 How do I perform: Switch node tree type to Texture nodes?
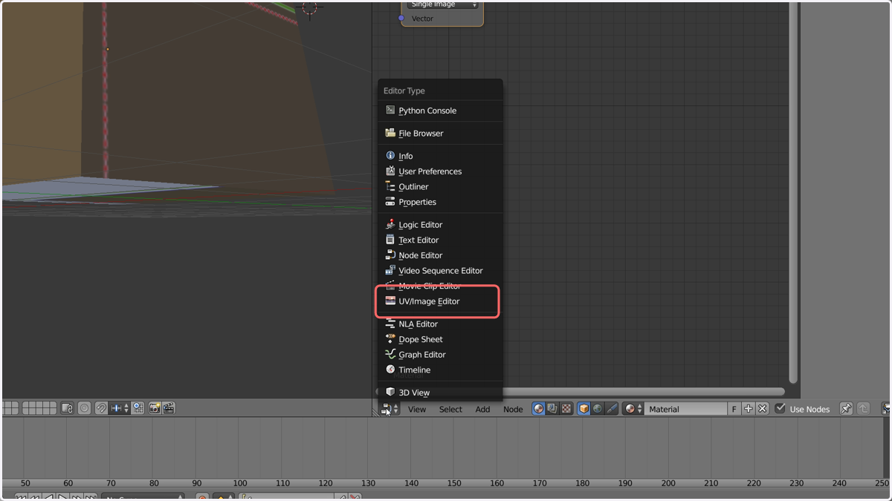(x=566, y=409)
